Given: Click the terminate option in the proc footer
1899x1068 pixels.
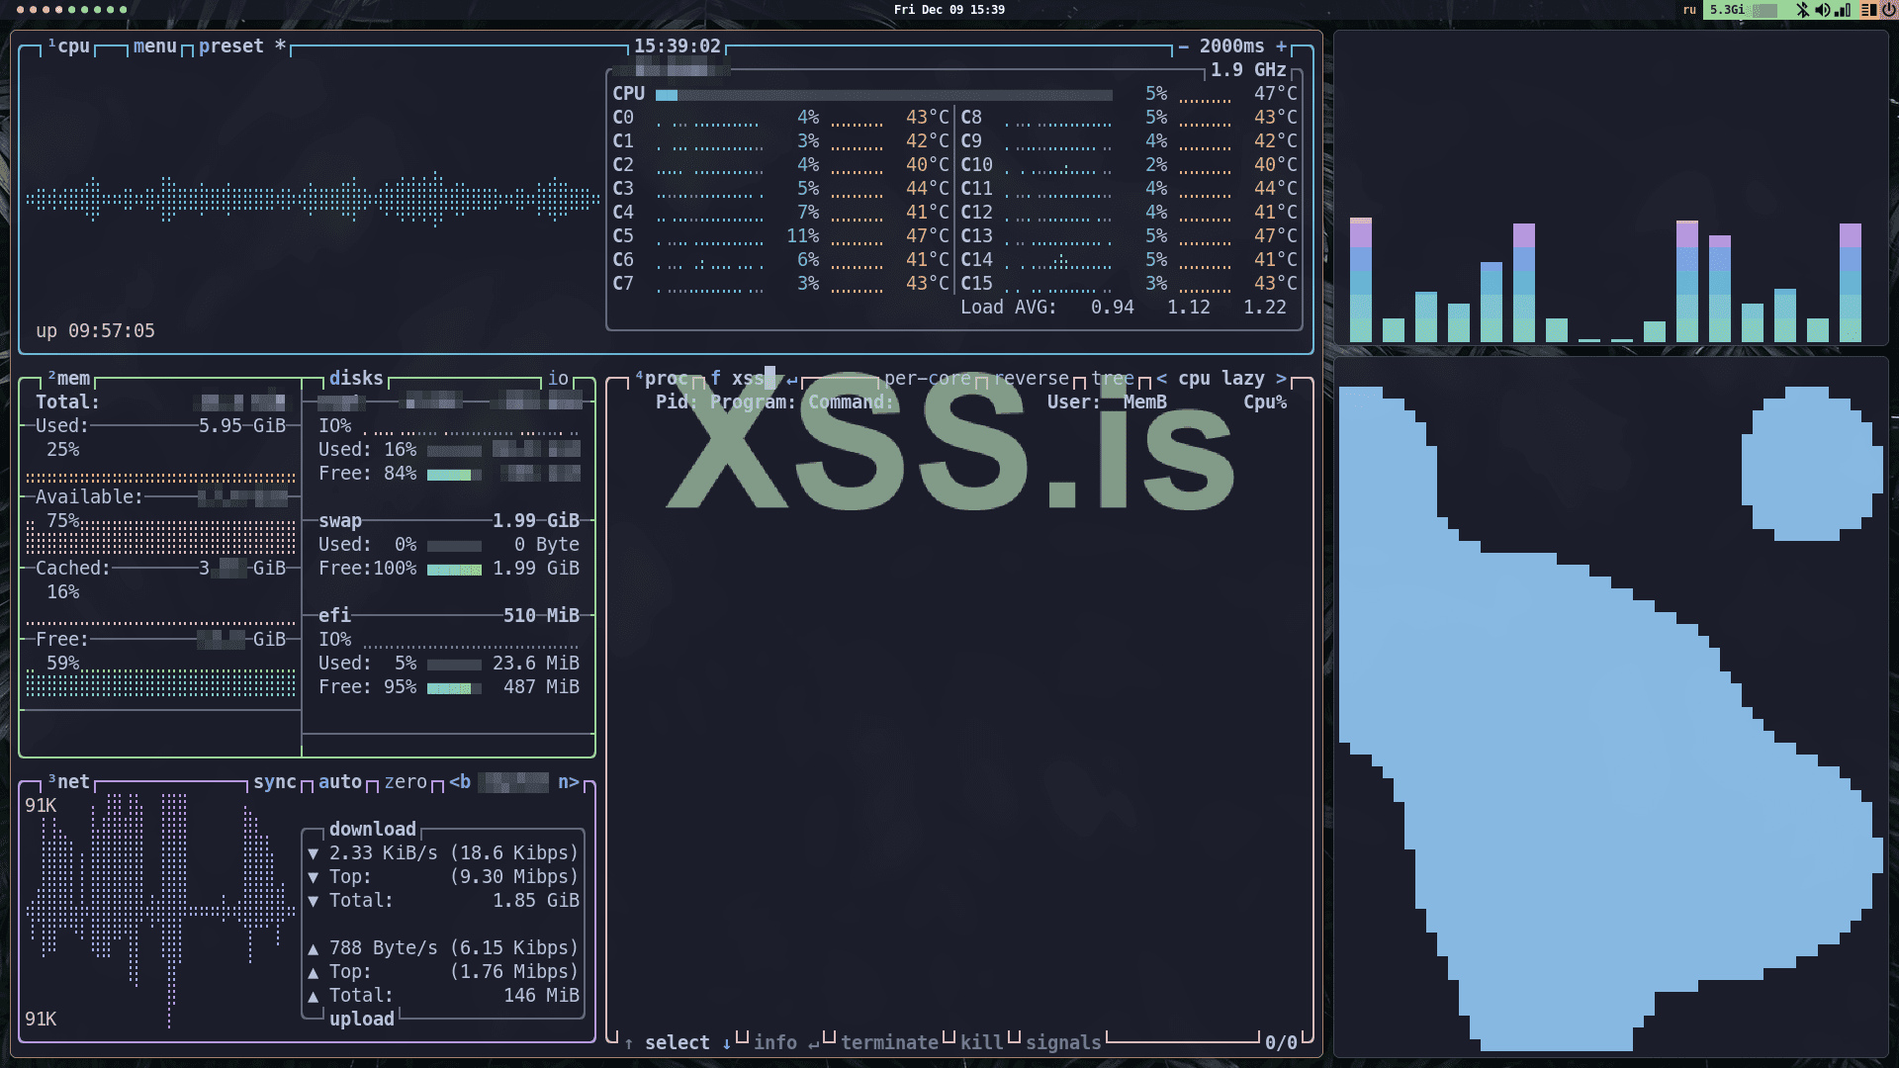Looking at the screenshot, I should point(888,1042).
